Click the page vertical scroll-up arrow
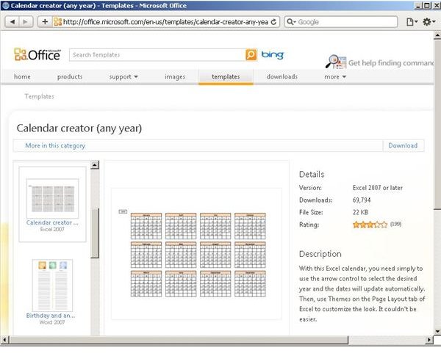 [437, 35]
